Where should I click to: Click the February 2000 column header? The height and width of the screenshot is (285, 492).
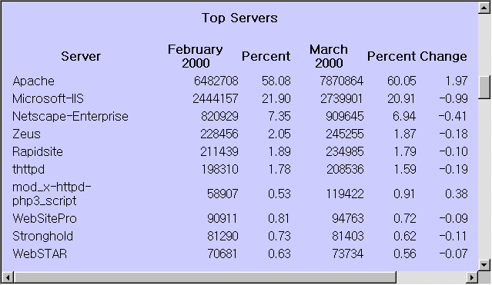tap(195, 56)
